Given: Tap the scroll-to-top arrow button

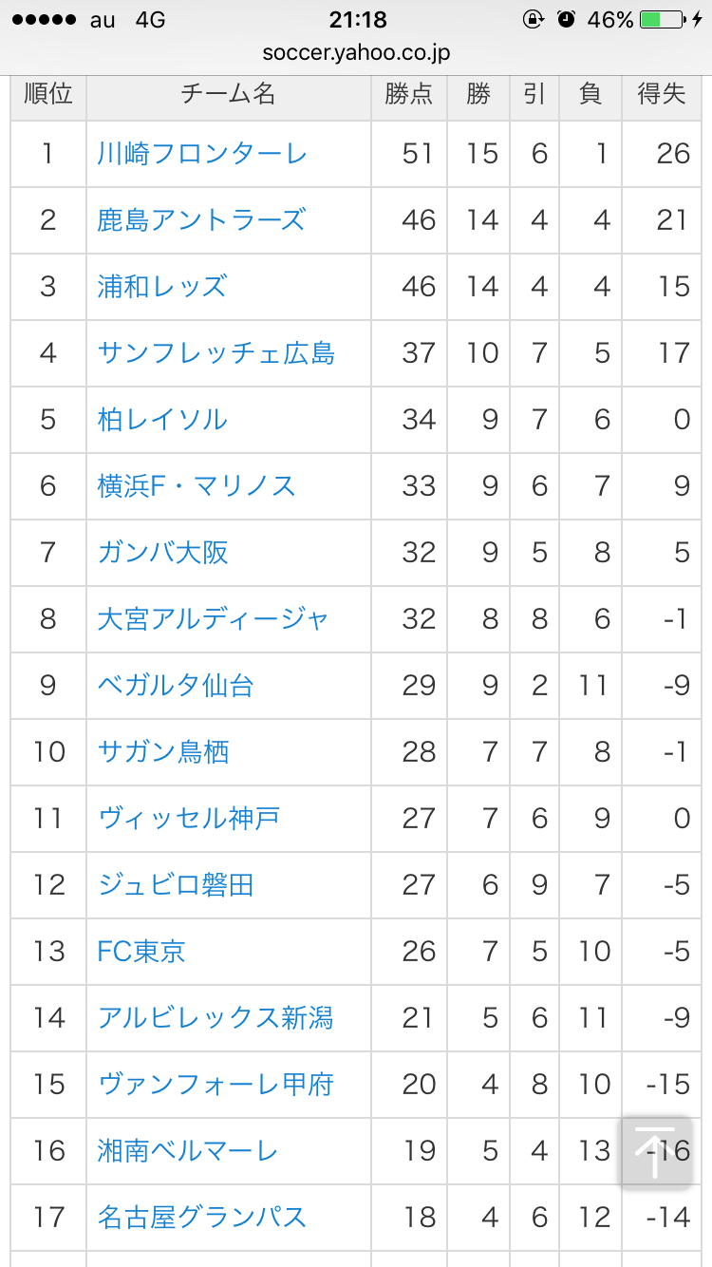Looking at the screenshot, I should [x=656, y=1152].
